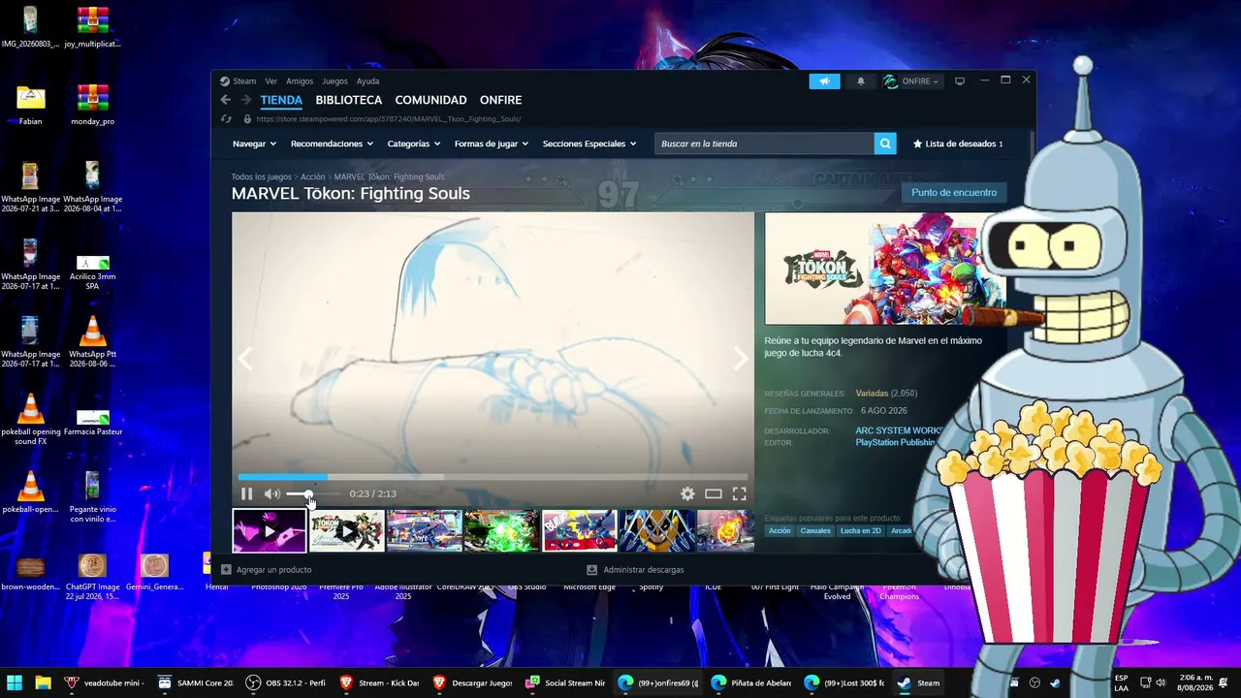Open the Juegos menu
This screenshot has height=698, width=1241.
pyautogui.click(x=334, y=81)
